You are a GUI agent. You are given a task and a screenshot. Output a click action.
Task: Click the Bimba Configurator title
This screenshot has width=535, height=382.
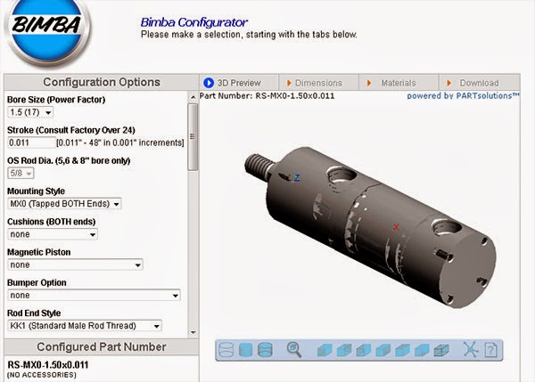pyautogui.click(x=193, y=22)
